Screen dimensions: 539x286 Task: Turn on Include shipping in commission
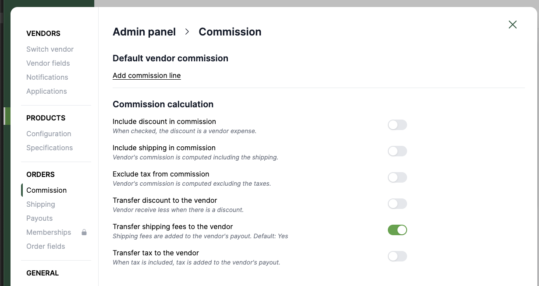tap(397, 151)
